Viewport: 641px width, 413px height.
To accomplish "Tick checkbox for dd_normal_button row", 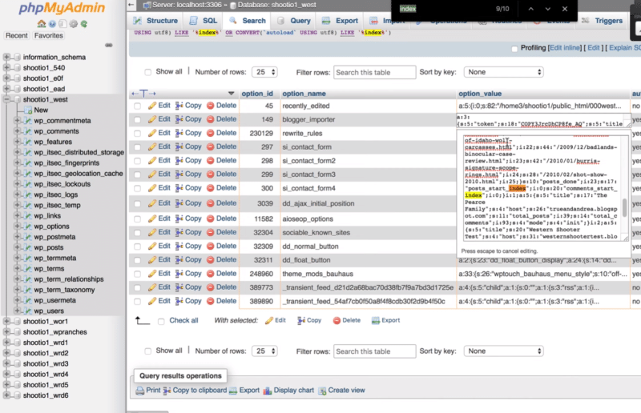I will 137,247.
